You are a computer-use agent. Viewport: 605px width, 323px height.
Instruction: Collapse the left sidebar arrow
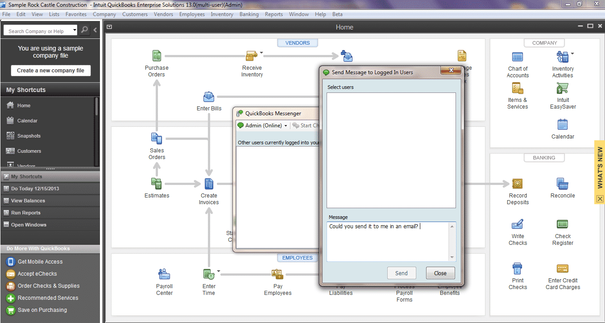pyautogui.click(x=95, y=30)
